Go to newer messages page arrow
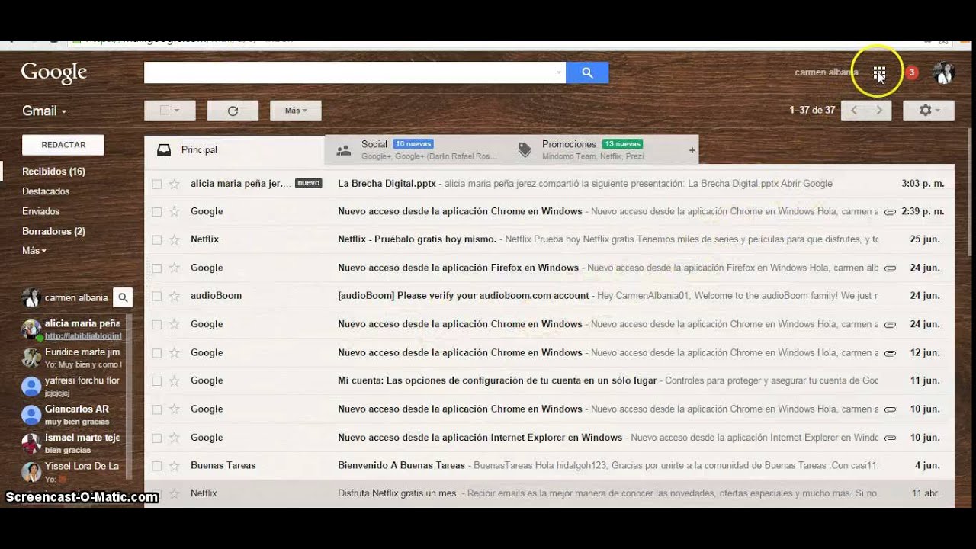976x549 pixels. click(x=854, y=111)
